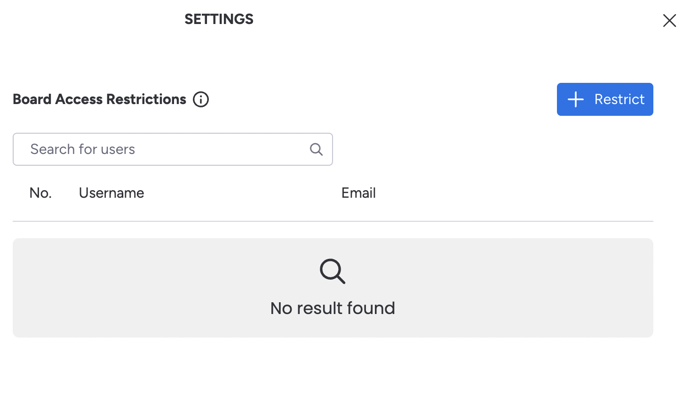Click the X icon to dismiss Settings
The height and width of the screenshot is (419, 683).
coord(669,20)
